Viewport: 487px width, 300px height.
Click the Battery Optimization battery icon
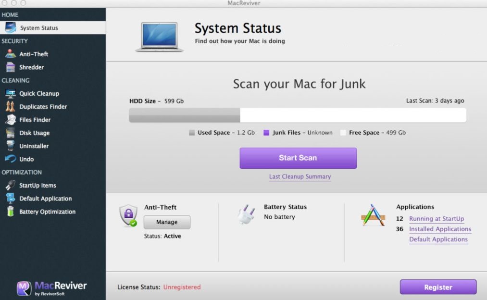[x=10, y=211]
